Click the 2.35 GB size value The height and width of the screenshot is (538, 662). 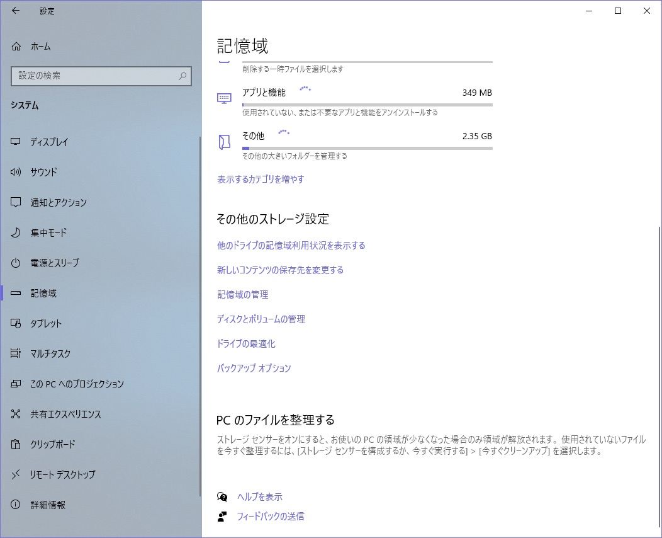click(477, 136)
